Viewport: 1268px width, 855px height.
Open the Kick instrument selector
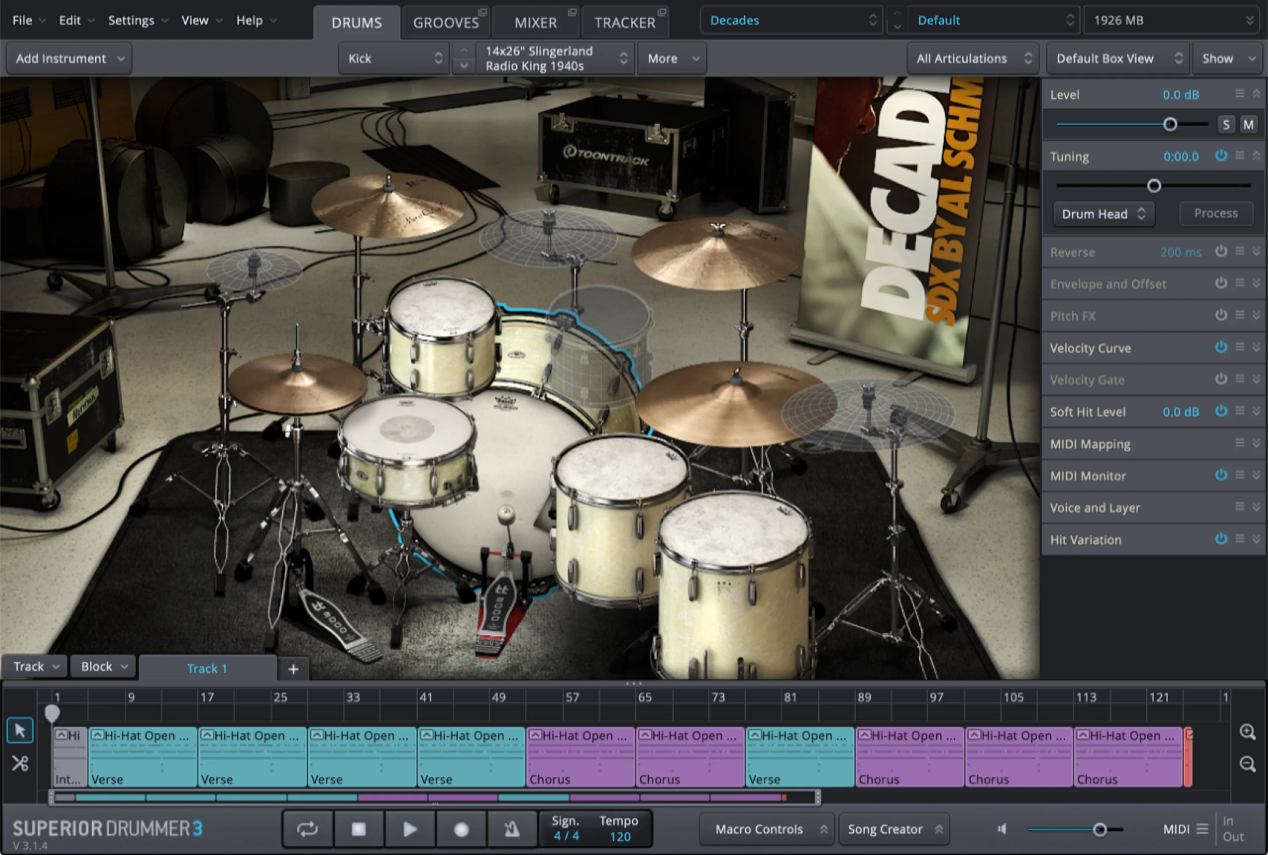click(394, 58)
